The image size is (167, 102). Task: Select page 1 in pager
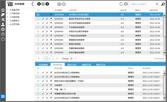[x=46, y=58]
